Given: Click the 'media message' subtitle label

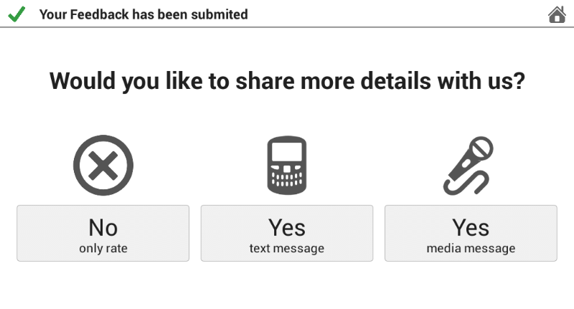Looking at the screenshot, I should point(471,248).
